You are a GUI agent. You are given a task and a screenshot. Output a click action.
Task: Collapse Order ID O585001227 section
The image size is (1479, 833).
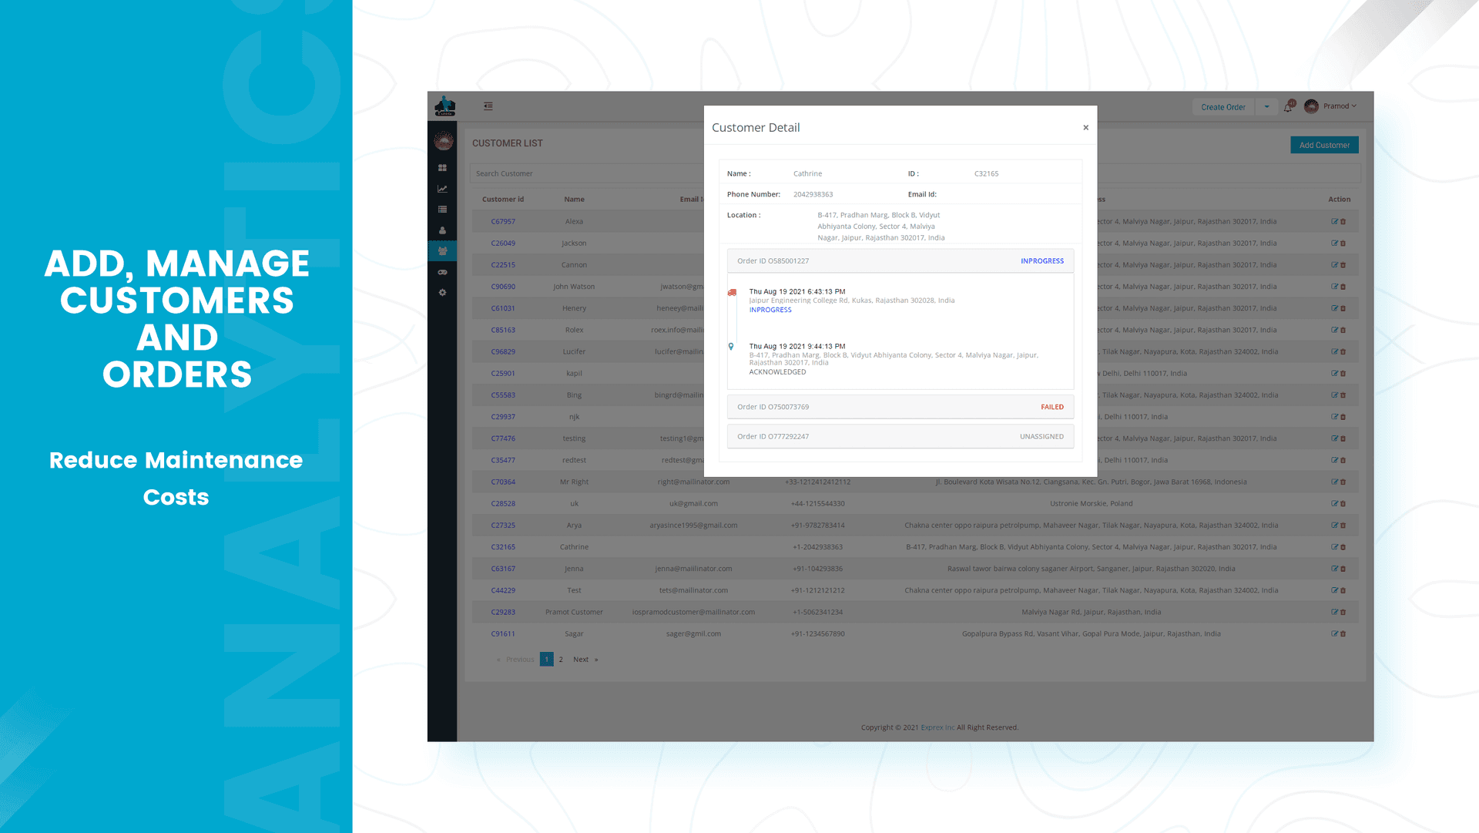click(900, 260)
